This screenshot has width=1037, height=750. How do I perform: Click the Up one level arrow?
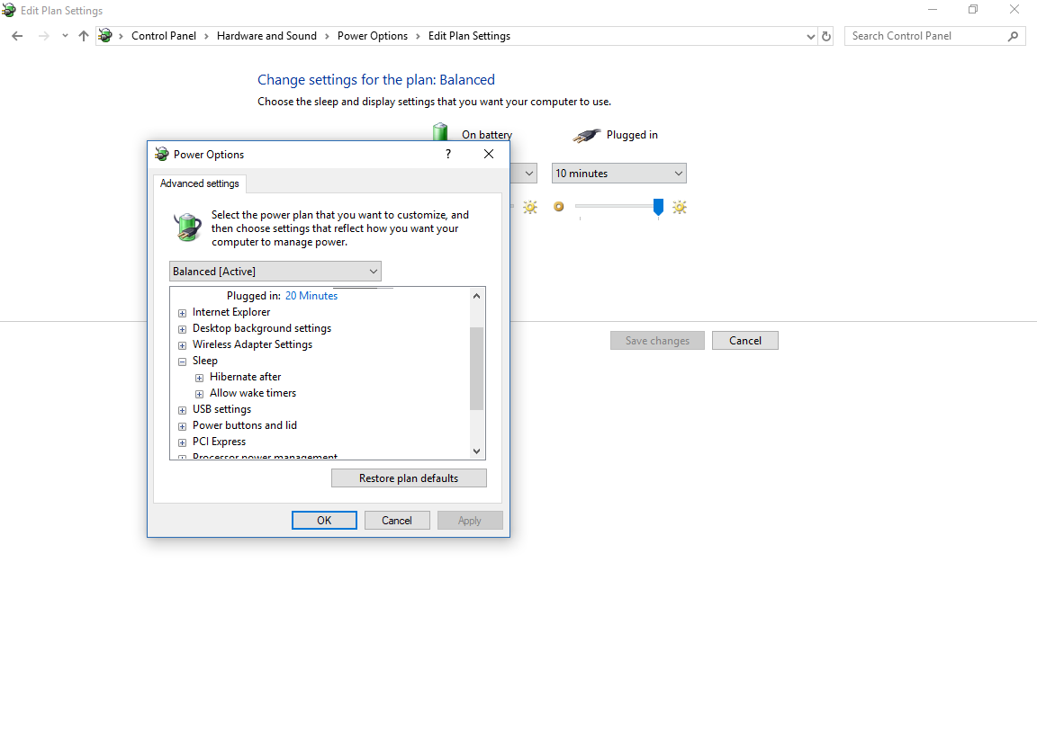click(x=84, y=36)
